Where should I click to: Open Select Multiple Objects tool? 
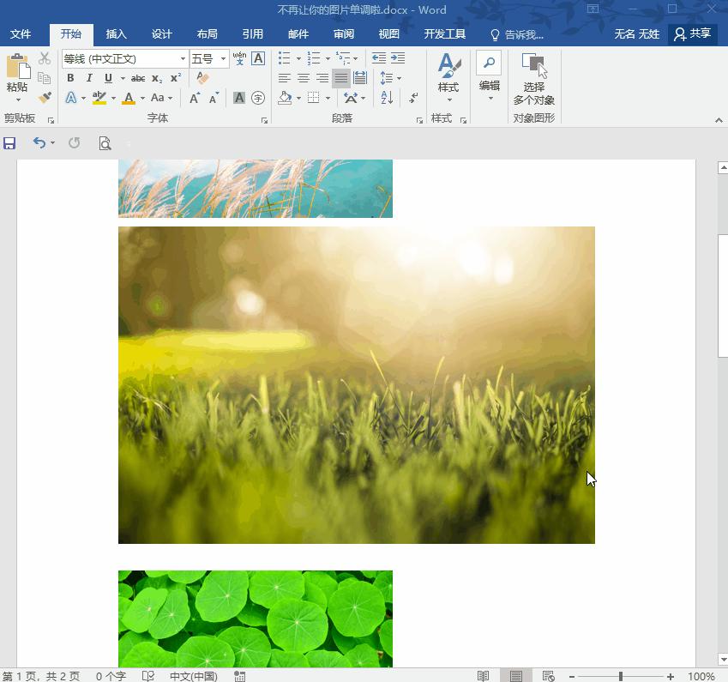[x=533, y=79]
